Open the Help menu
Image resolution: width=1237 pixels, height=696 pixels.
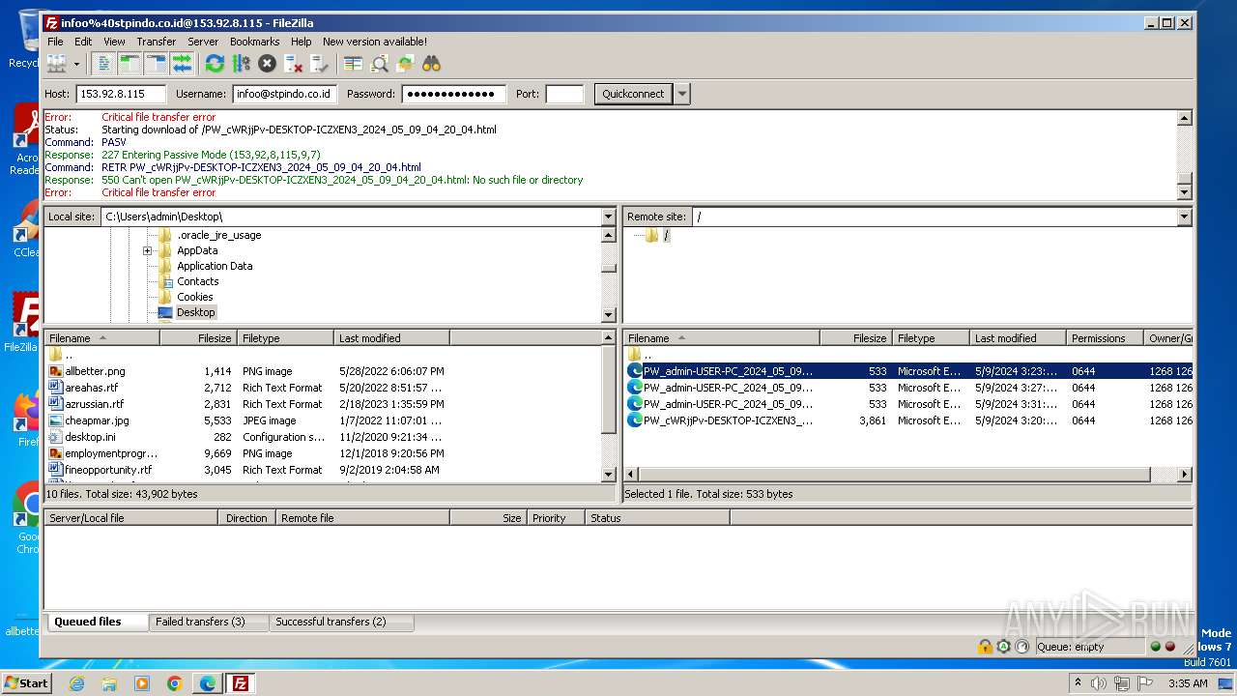pyautogui.click(x=302, y=42)
